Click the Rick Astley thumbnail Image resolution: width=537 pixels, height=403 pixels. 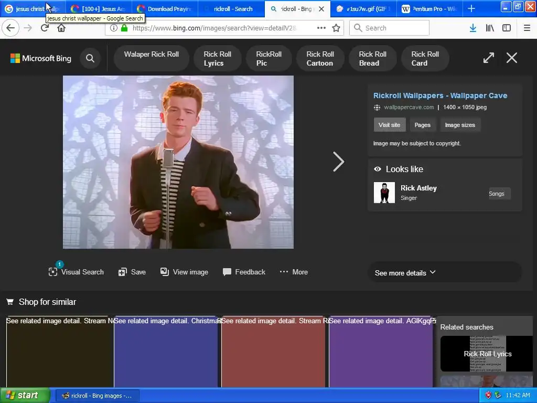pyautogui.click(x=384, y=193)
